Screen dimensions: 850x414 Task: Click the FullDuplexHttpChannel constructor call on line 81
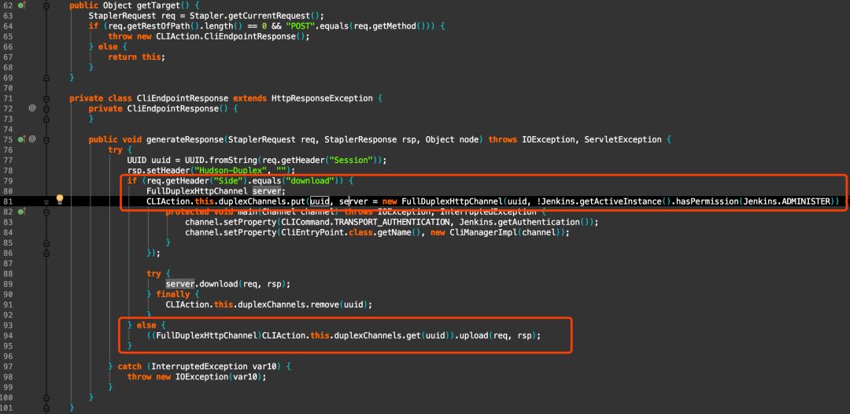[452, 201]
